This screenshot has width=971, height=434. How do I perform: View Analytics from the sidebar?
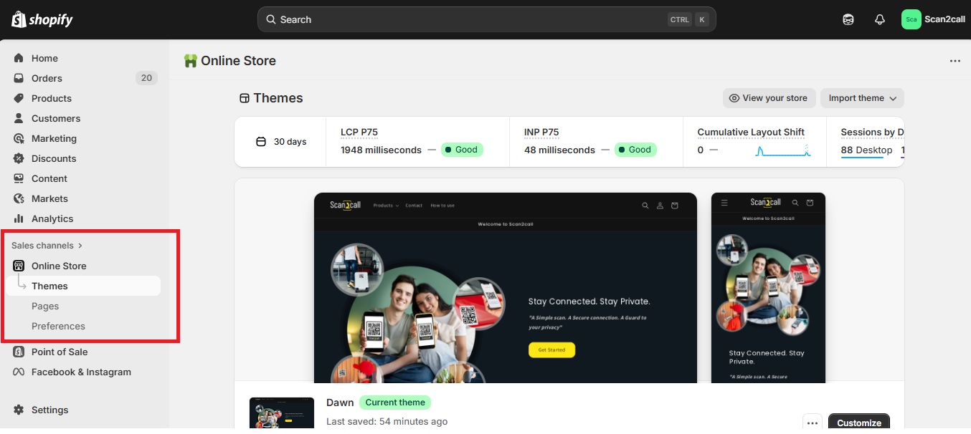point(52,218)
